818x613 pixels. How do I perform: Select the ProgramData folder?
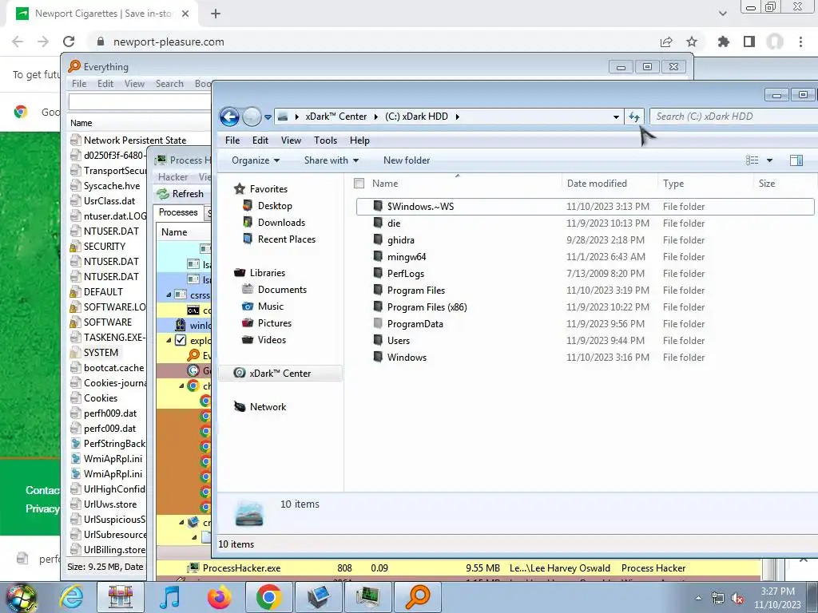[415, 324]
